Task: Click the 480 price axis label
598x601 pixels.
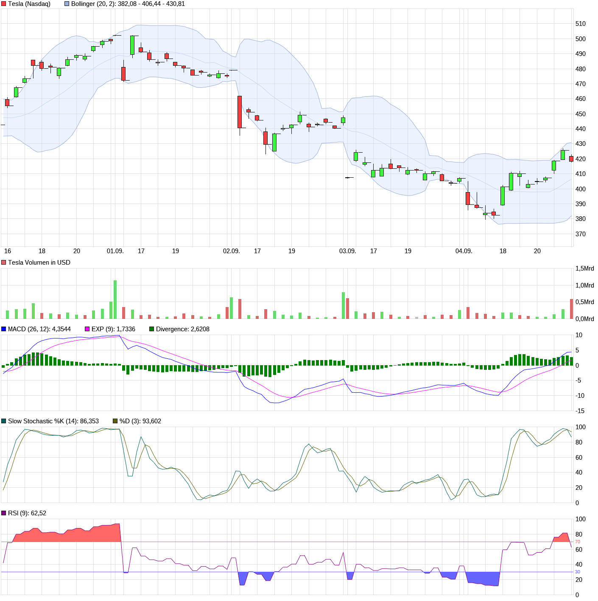Action: click(x=581, y=69)
